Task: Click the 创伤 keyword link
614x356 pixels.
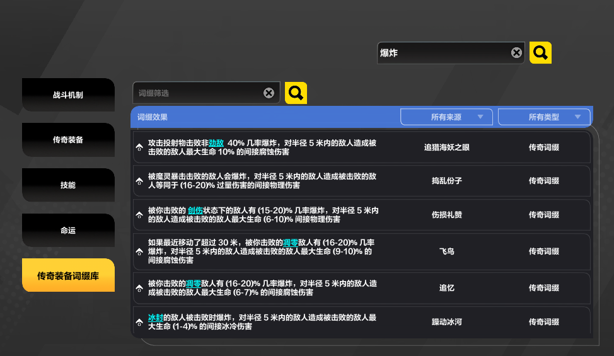Action: pyautogui.click(x=195, y=210)
